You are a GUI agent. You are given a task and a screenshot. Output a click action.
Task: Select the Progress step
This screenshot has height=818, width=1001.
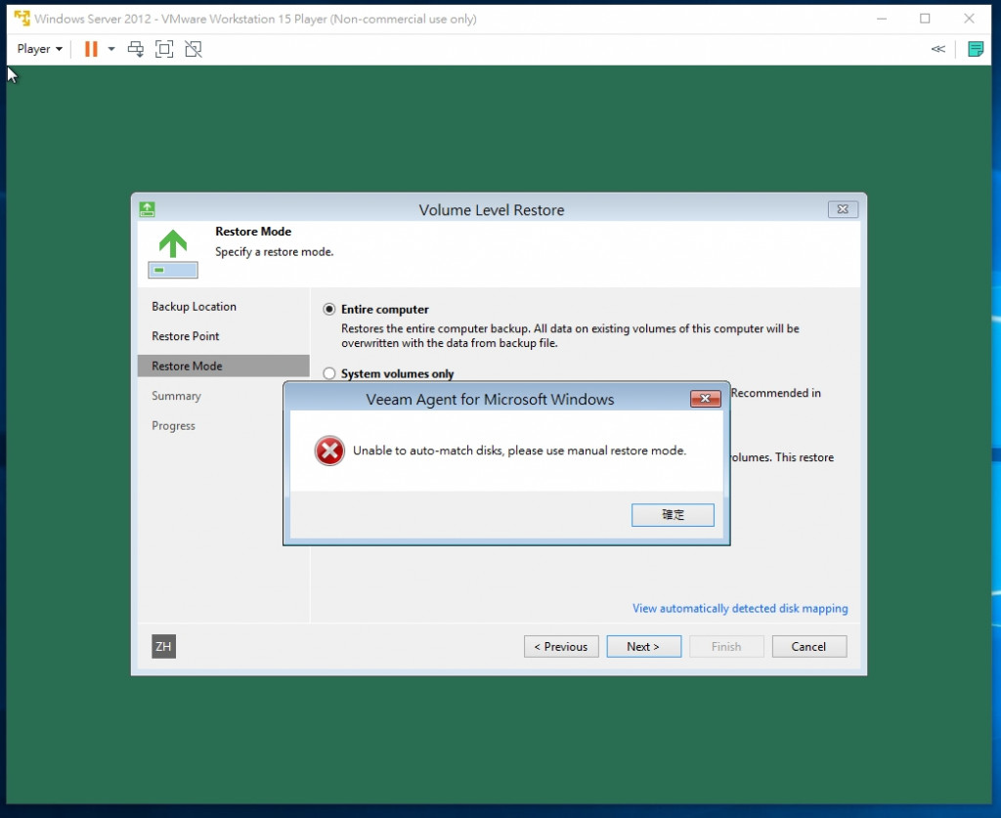point(174,425)
